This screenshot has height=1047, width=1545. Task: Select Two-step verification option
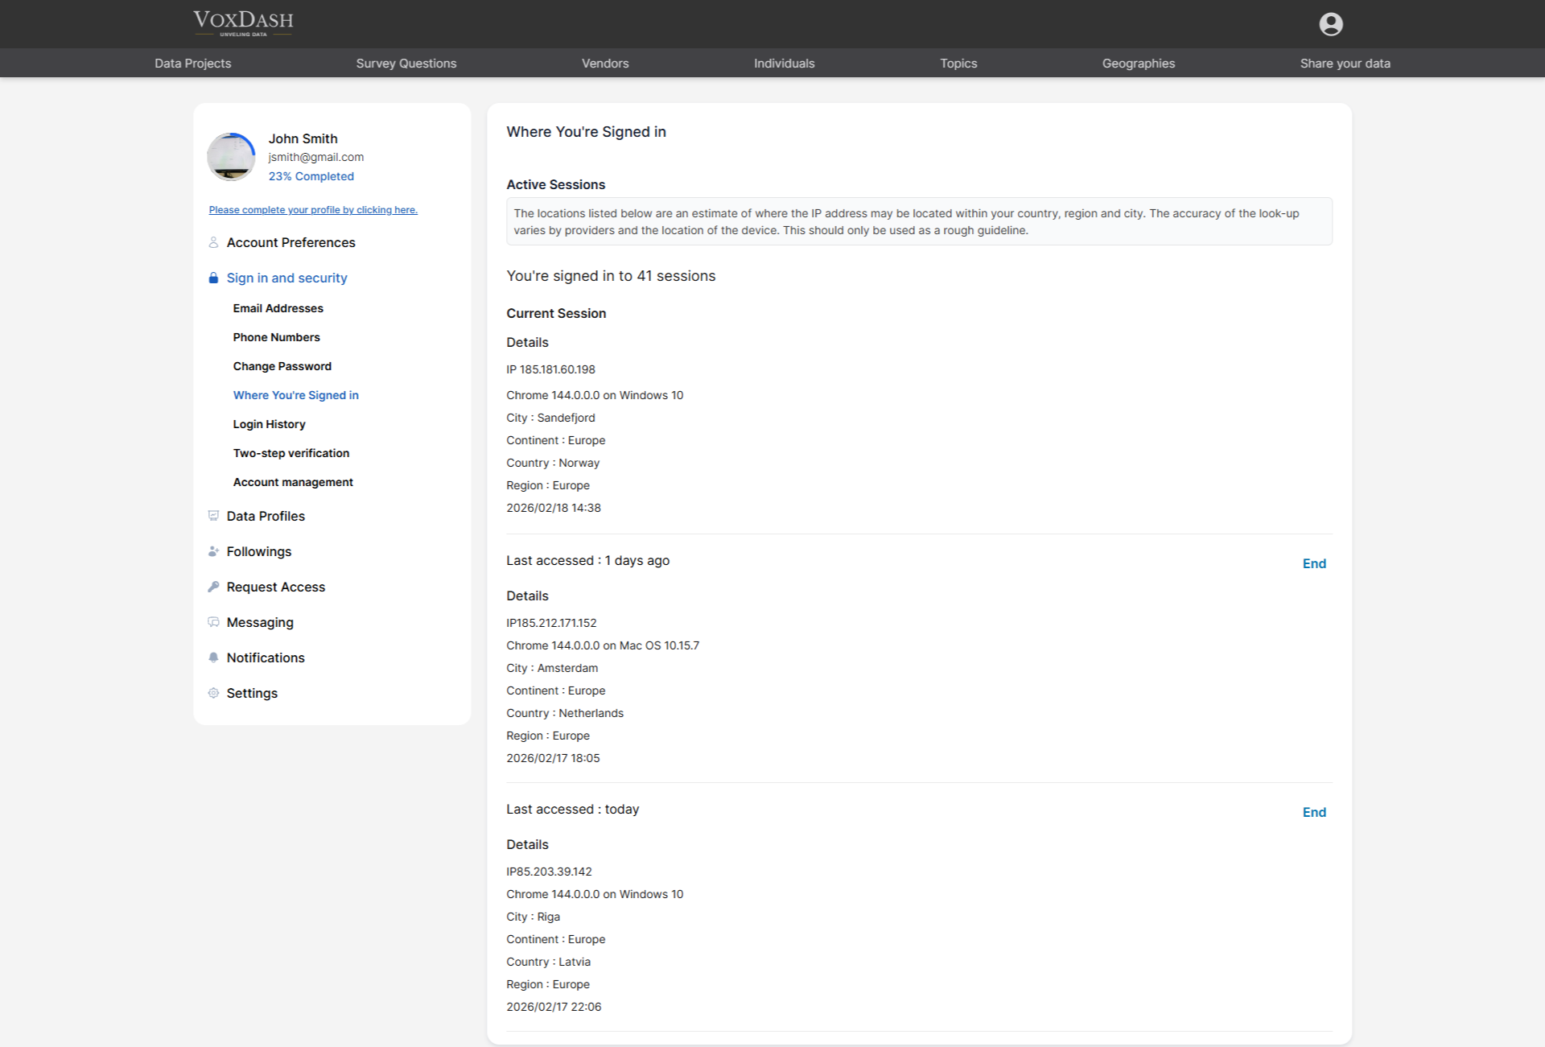coord(291,453)
